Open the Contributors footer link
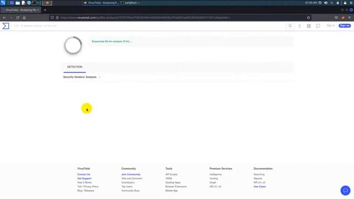 click(128, 182)
